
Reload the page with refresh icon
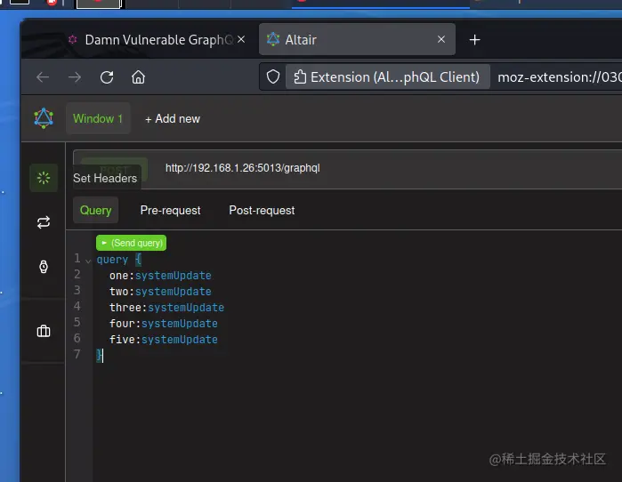click(107, 76)
